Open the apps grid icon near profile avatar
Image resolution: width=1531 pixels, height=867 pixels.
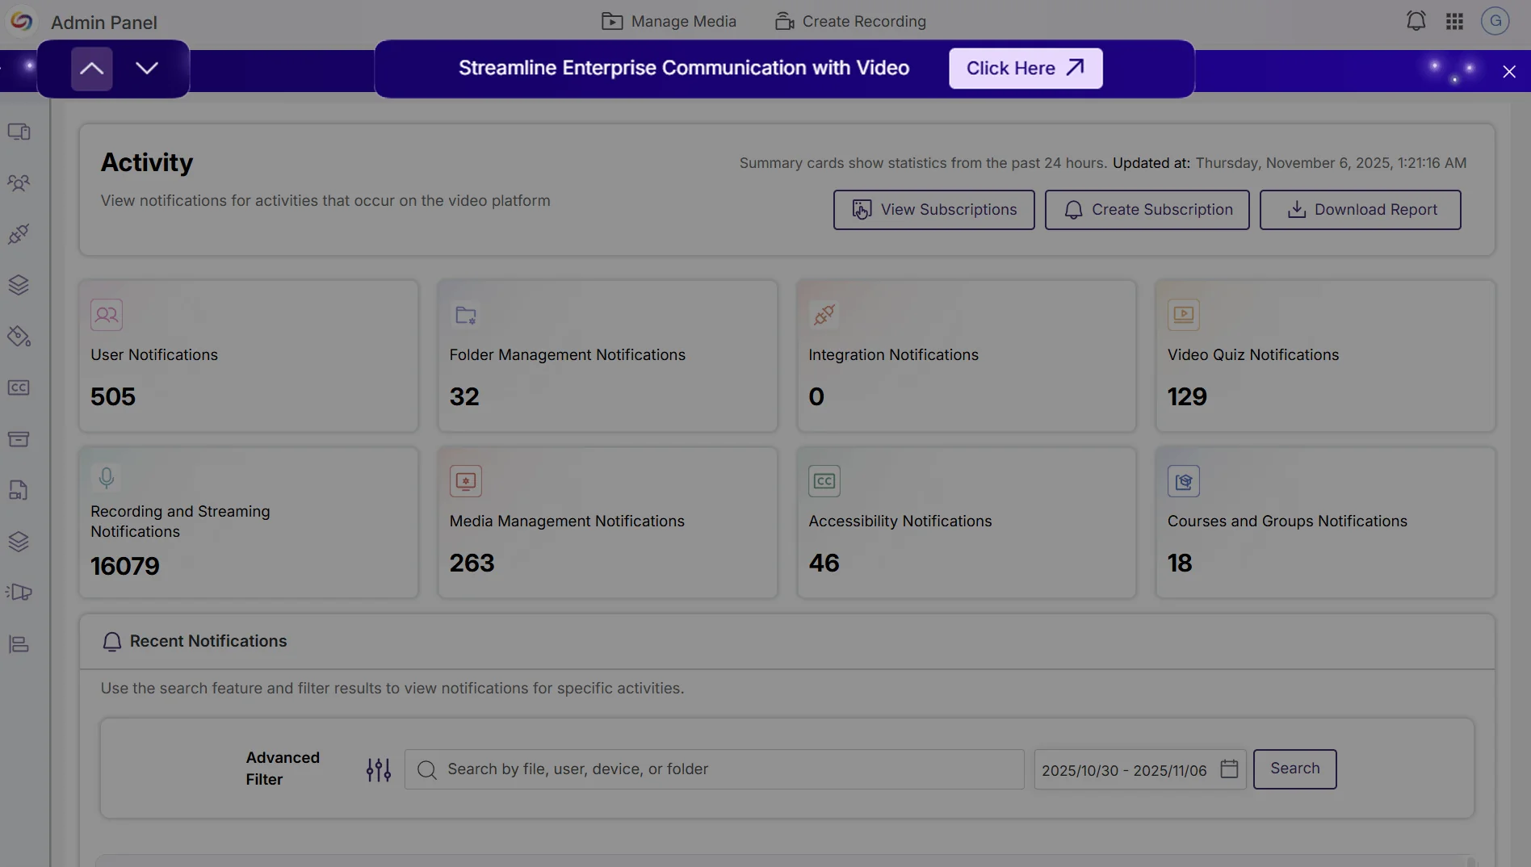tap(1455, 21)
